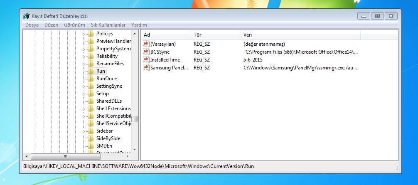Open the Yardım menu

click(x=139, y=25)
